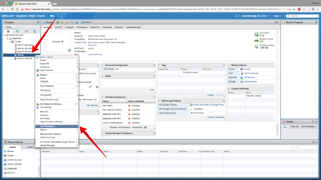Choose Migrate from the context menu
The width and height of the screenshot is (321, 180).
44,75
